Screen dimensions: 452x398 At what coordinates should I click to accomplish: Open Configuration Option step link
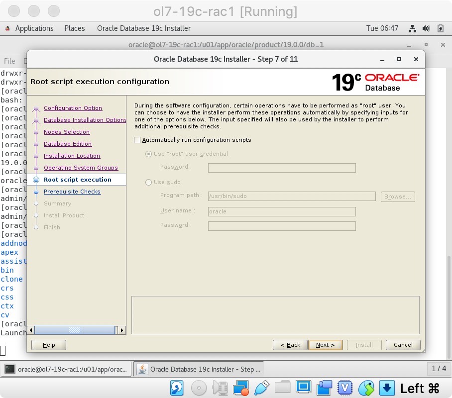(x=73, y=108)
